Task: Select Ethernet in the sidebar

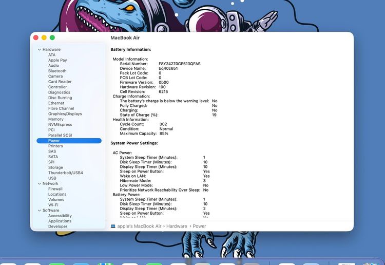Action: [x=56, y=103]
